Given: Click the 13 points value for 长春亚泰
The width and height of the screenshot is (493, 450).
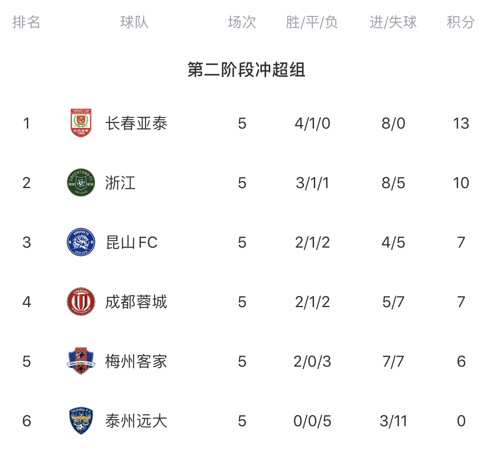Looking at the screenshot, I should pyautogui.click(x=461, y=123).
